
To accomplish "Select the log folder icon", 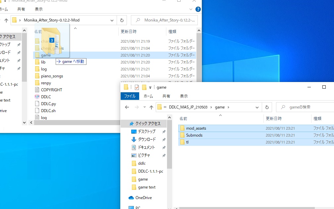I will (x=37, y=69).
